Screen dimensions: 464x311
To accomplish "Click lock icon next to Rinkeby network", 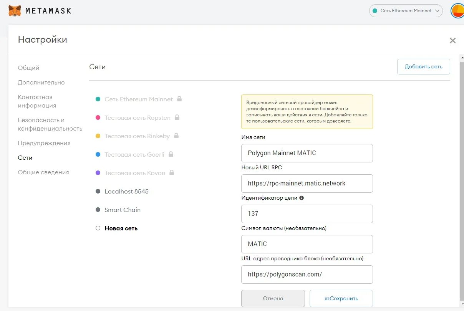I will coord(176,136).
